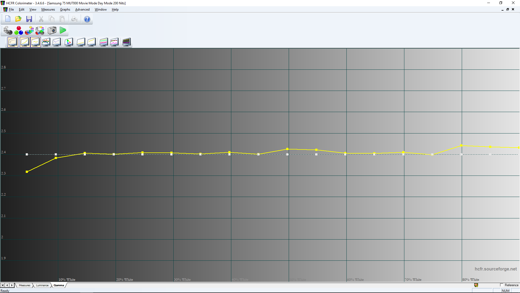Viewport: 520px width, 293px height.
Task: Expand the Window menu
Action: click(100, 9)
